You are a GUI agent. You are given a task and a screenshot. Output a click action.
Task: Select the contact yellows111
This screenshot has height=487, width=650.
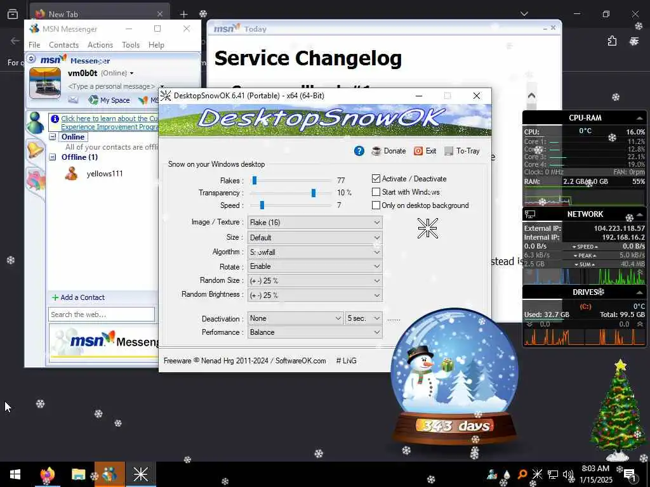[105, 174]
